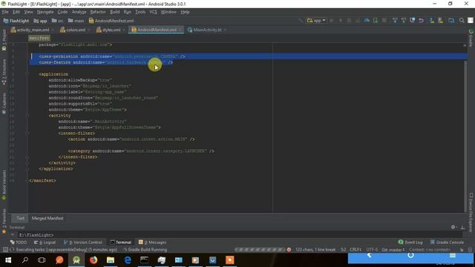Hide the Terminal panel with hide icon
The height and width of the screenshot is (267, 475).
click(462, 227)
